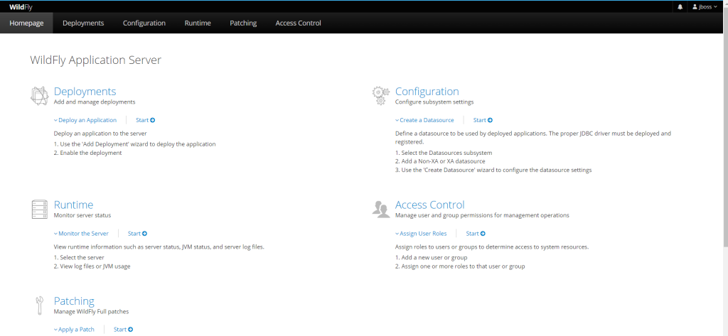Click 'WildFly Application Server' title text

pos(96,60)
